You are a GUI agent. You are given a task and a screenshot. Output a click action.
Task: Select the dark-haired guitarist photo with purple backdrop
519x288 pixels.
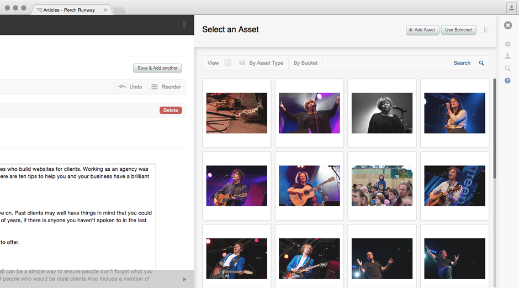237,186
